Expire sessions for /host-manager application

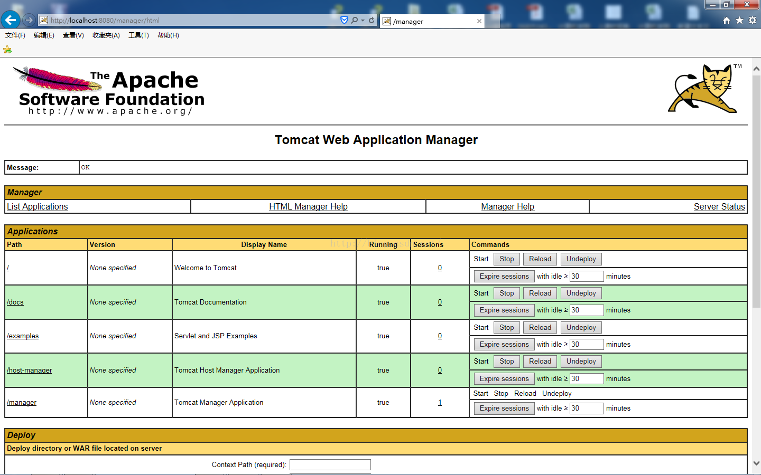click(504, 379)
